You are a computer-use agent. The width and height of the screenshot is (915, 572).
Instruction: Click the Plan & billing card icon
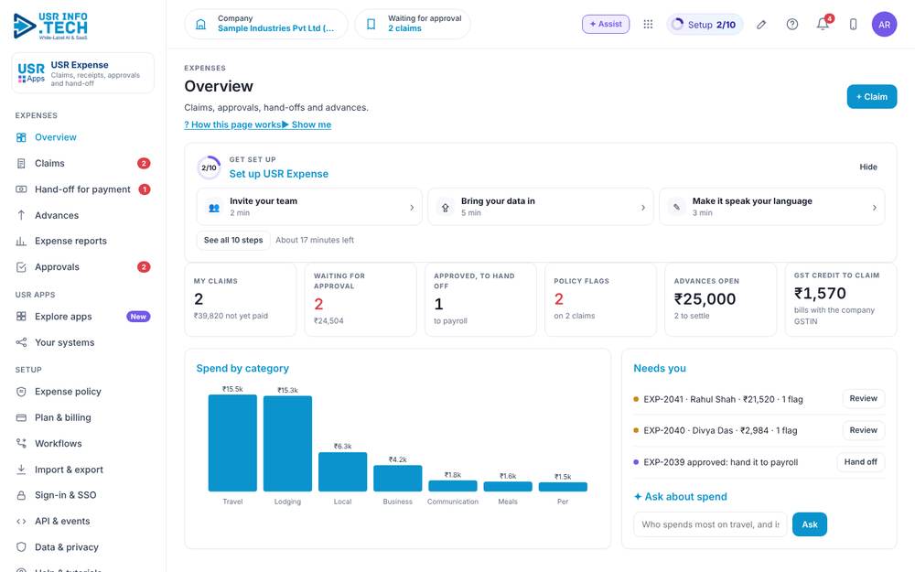(21, 417)
